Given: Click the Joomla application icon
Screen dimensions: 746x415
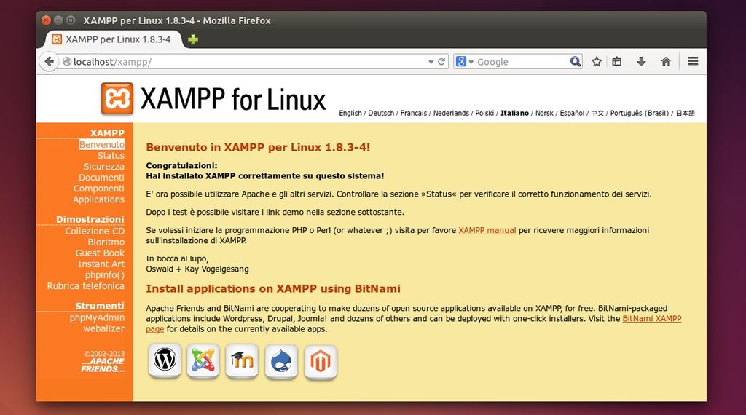Looking at the screenshot, I should click(x=203, y=360).
